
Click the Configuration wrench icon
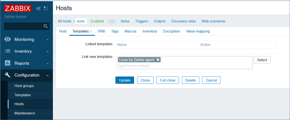[8, 75]
